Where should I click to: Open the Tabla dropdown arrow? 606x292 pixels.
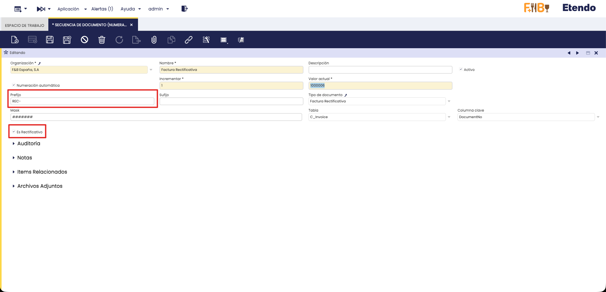(x=449, y=117)
